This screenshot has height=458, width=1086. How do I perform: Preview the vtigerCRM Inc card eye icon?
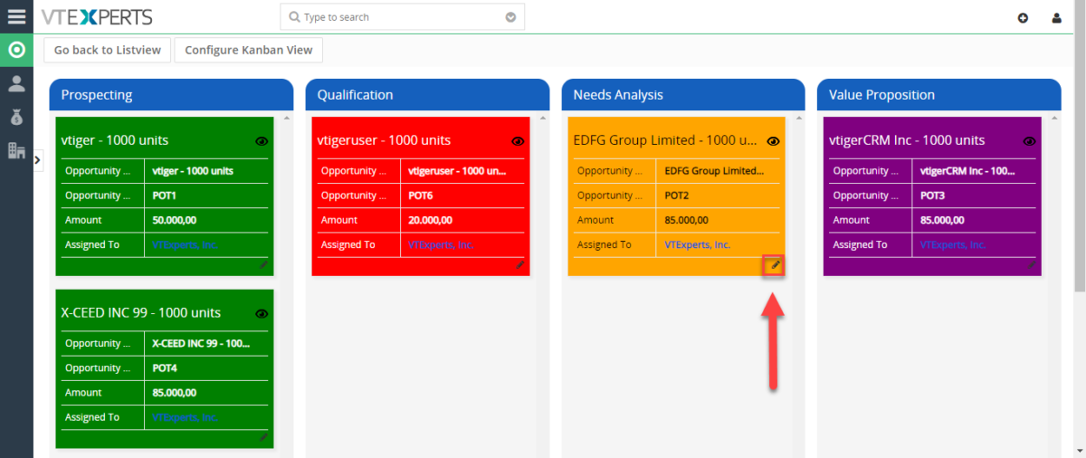1030,141
